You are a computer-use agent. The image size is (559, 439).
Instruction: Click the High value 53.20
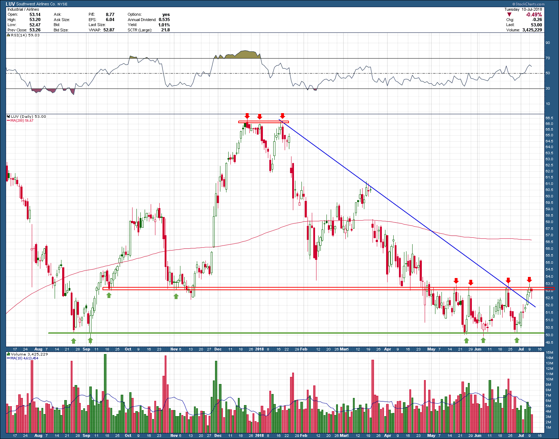[x=35, y=20]
